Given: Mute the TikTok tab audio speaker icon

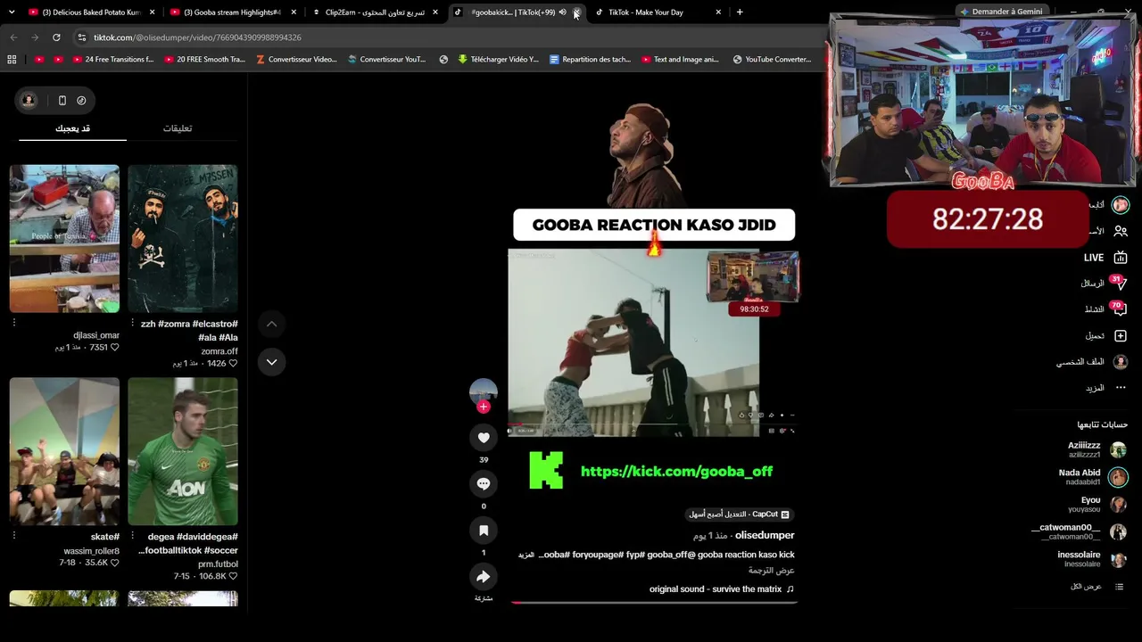Looking at the screenshot, I should click(x=562, y=12).
